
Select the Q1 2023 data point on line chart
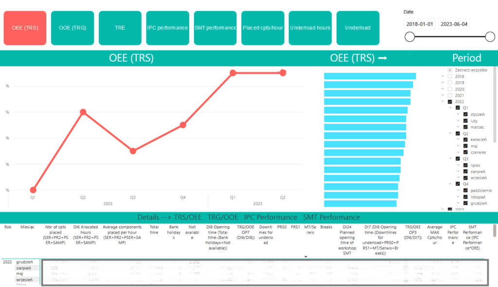click(x=233, y=73)
